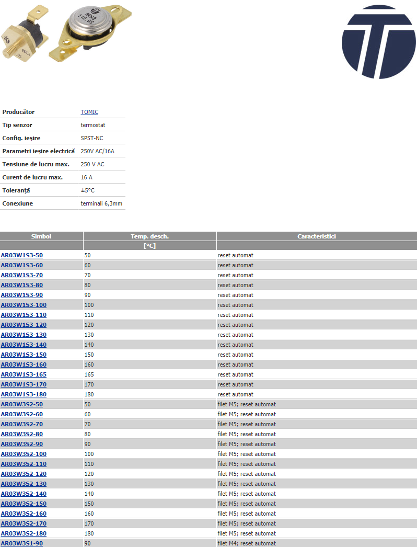Select the AR03W1S3-100 thermostat link
This screenshot has height=547, width=417.
[24, 305]
